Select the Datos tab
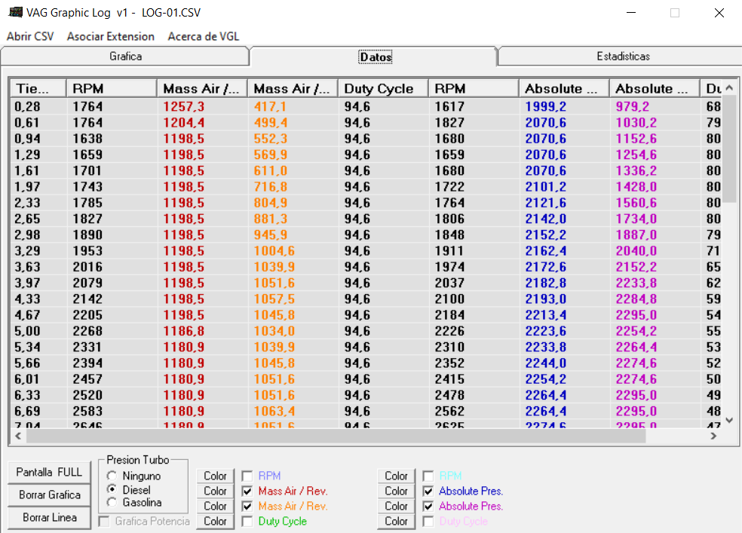This screenshot has height=533, width=742. [376, 57]
